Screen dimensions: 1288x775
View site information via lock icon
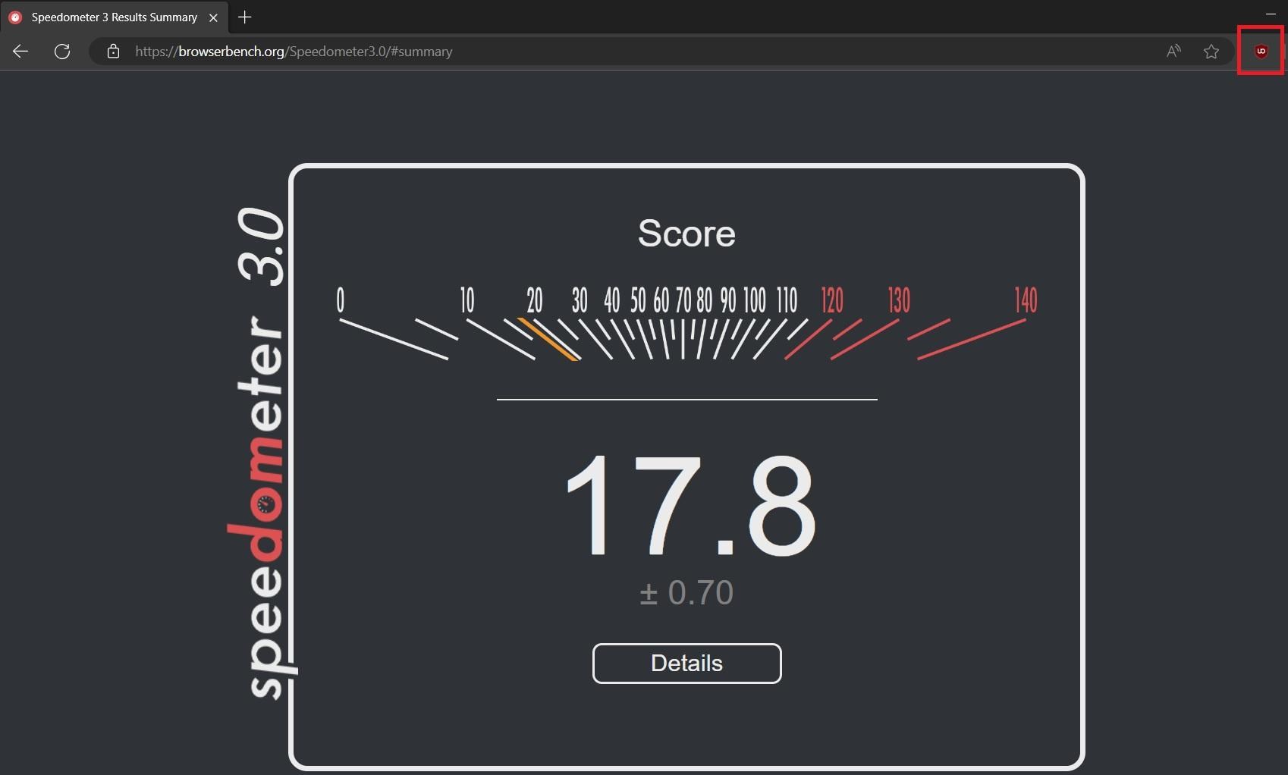coord(113,52)
